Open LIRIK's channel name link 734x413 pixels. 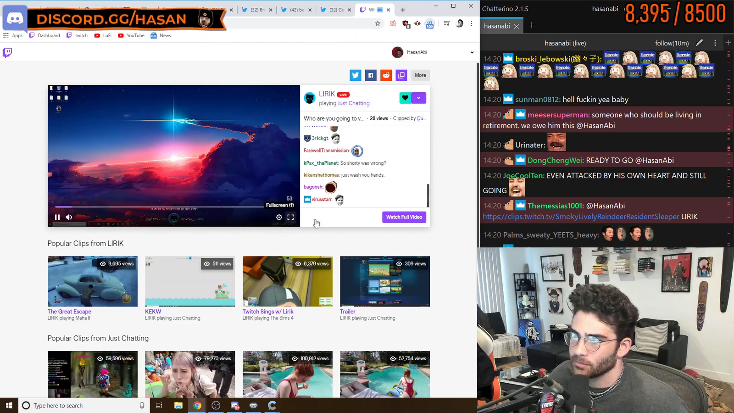(x=327, y=94)
